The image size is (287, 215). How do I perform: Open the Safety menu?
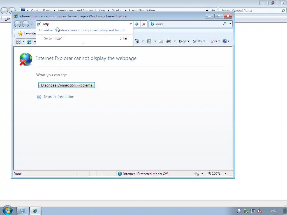pyautogui.click(x=199, y=41)
